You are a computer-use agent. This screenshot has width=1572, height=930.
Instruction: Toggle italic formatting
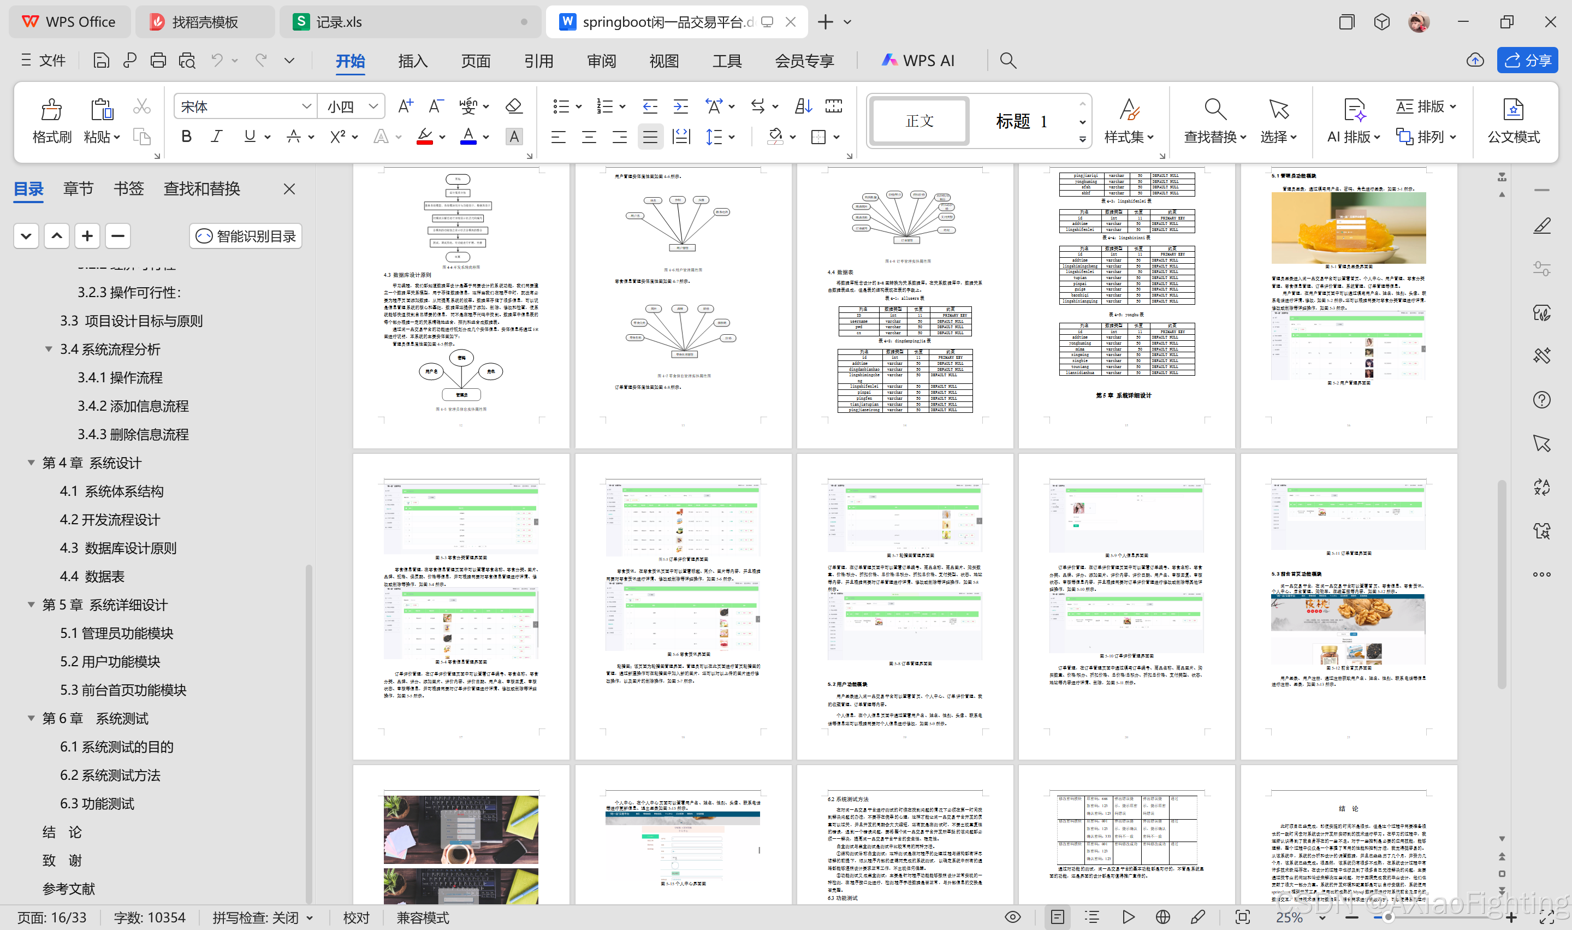[217, 137]
